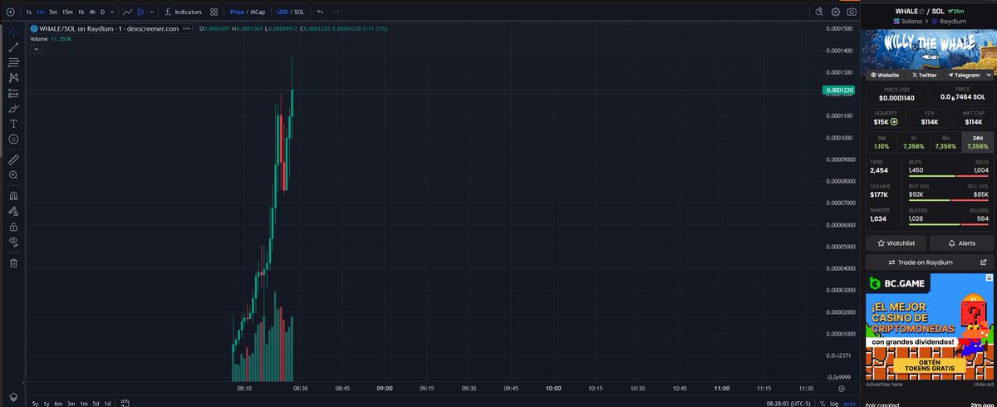Toggle the auto scale mode
Viewport: 997px width, 407px height.
(849, 403)
